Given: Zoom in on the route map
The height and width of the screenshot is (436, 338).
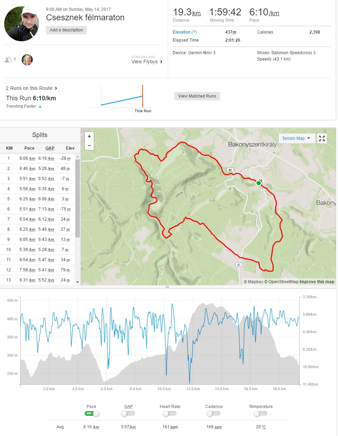Looking at the screenshot, I should (89, 136).
